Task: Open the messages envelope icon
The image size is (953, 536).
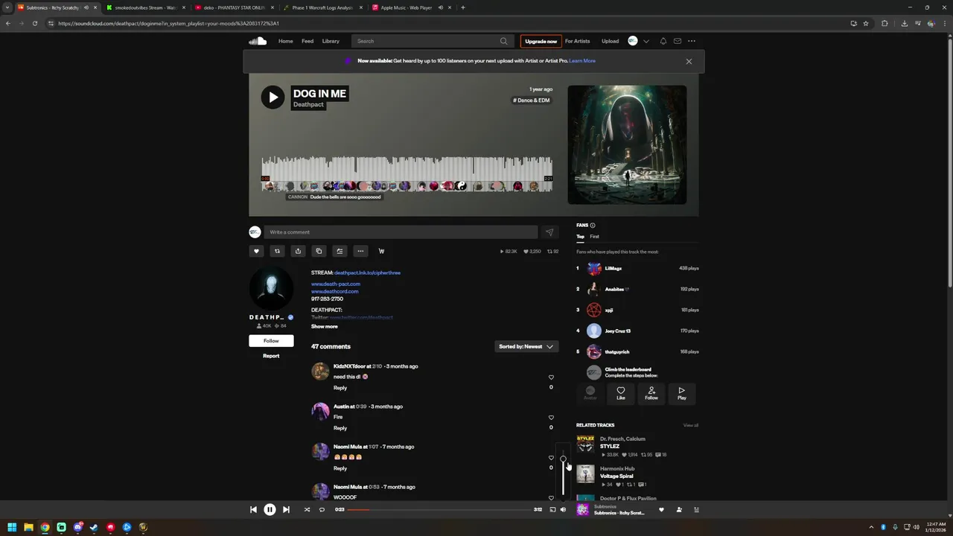Action: coord(678,41)
